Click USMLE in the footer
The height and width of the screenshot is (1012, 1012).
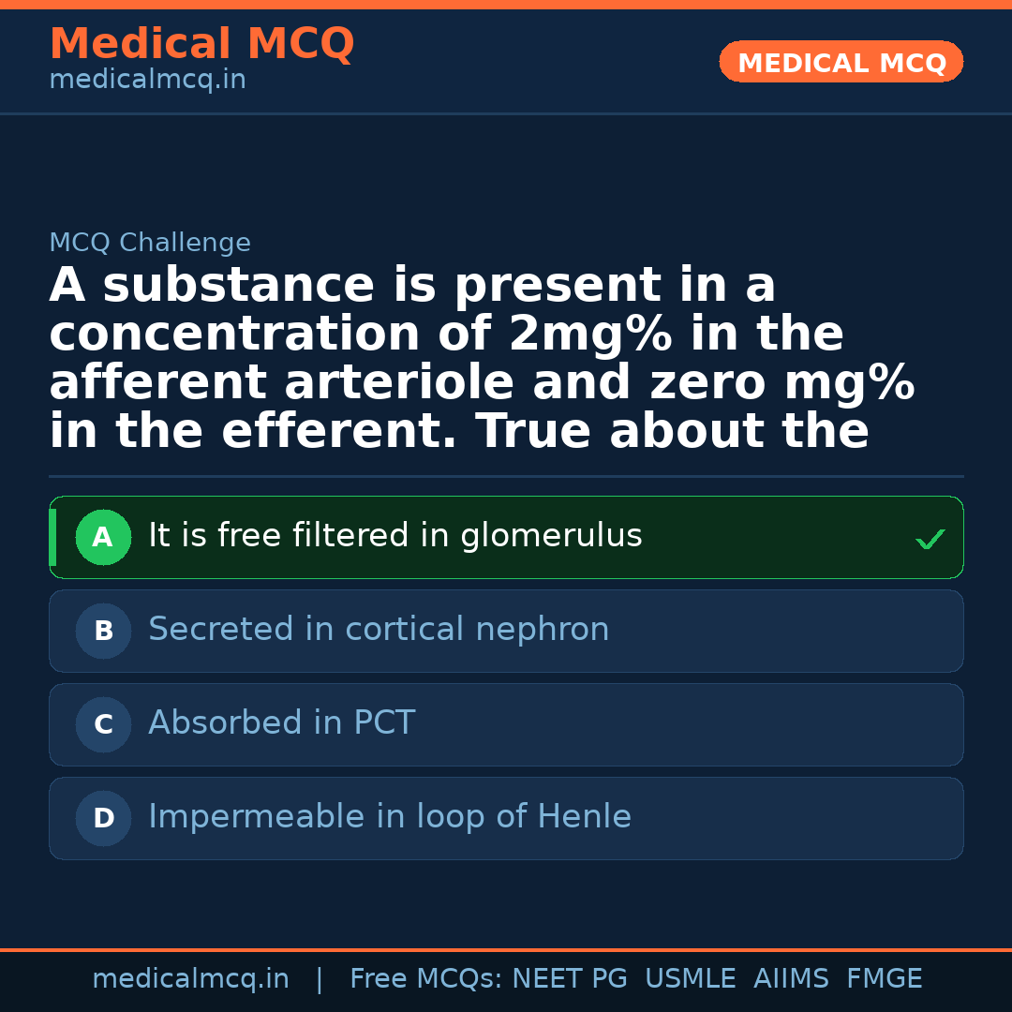(x=690, y=979)
